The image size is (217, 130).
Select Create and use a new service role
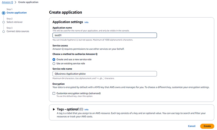click(54, 59)
